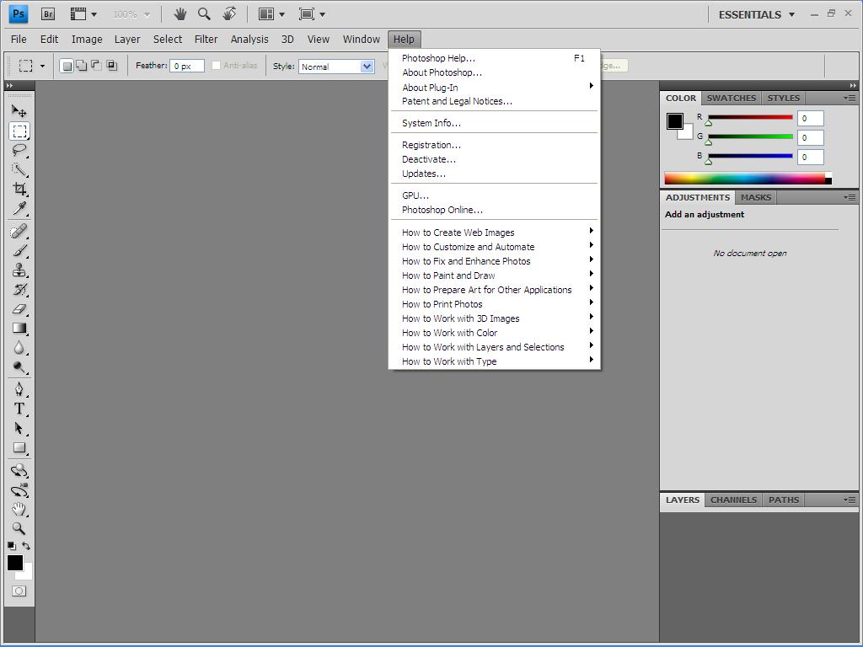Select the Eyedropper tool
The height and width of the screenshot is (647, 863).
(19, 208)
